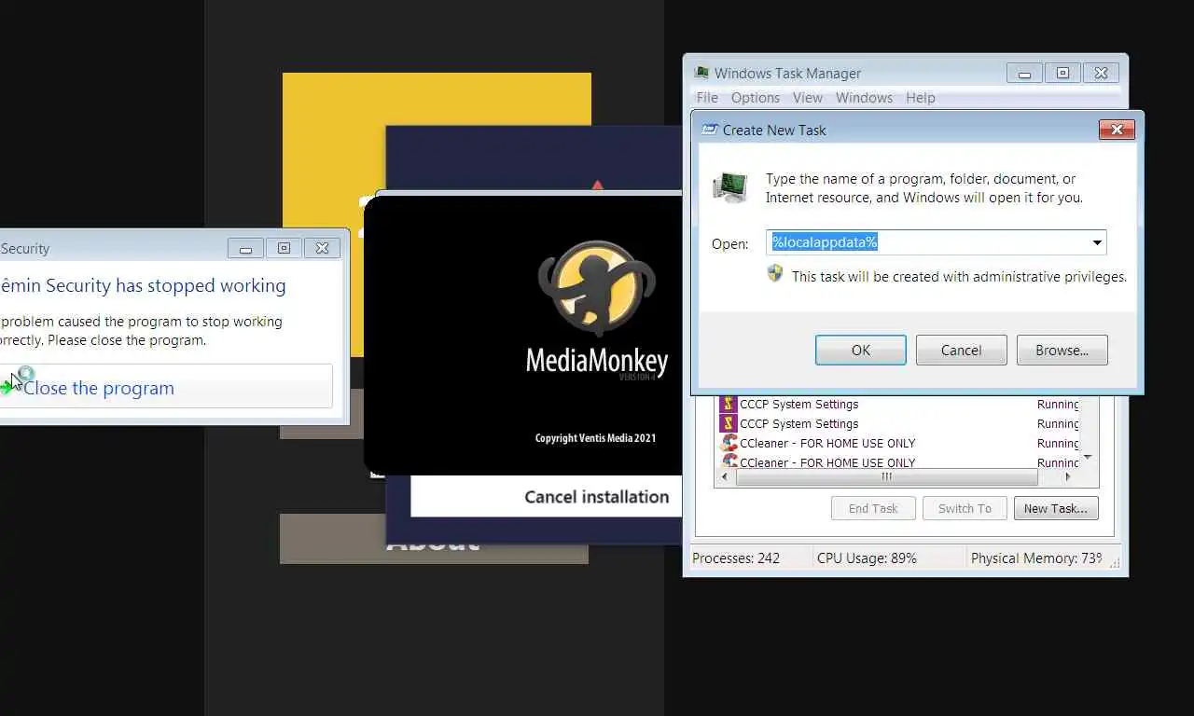The height and width of the screenshot is (716, 1194).
Task: Open the Windows menu in Task Manager
Action: point(864,97)
